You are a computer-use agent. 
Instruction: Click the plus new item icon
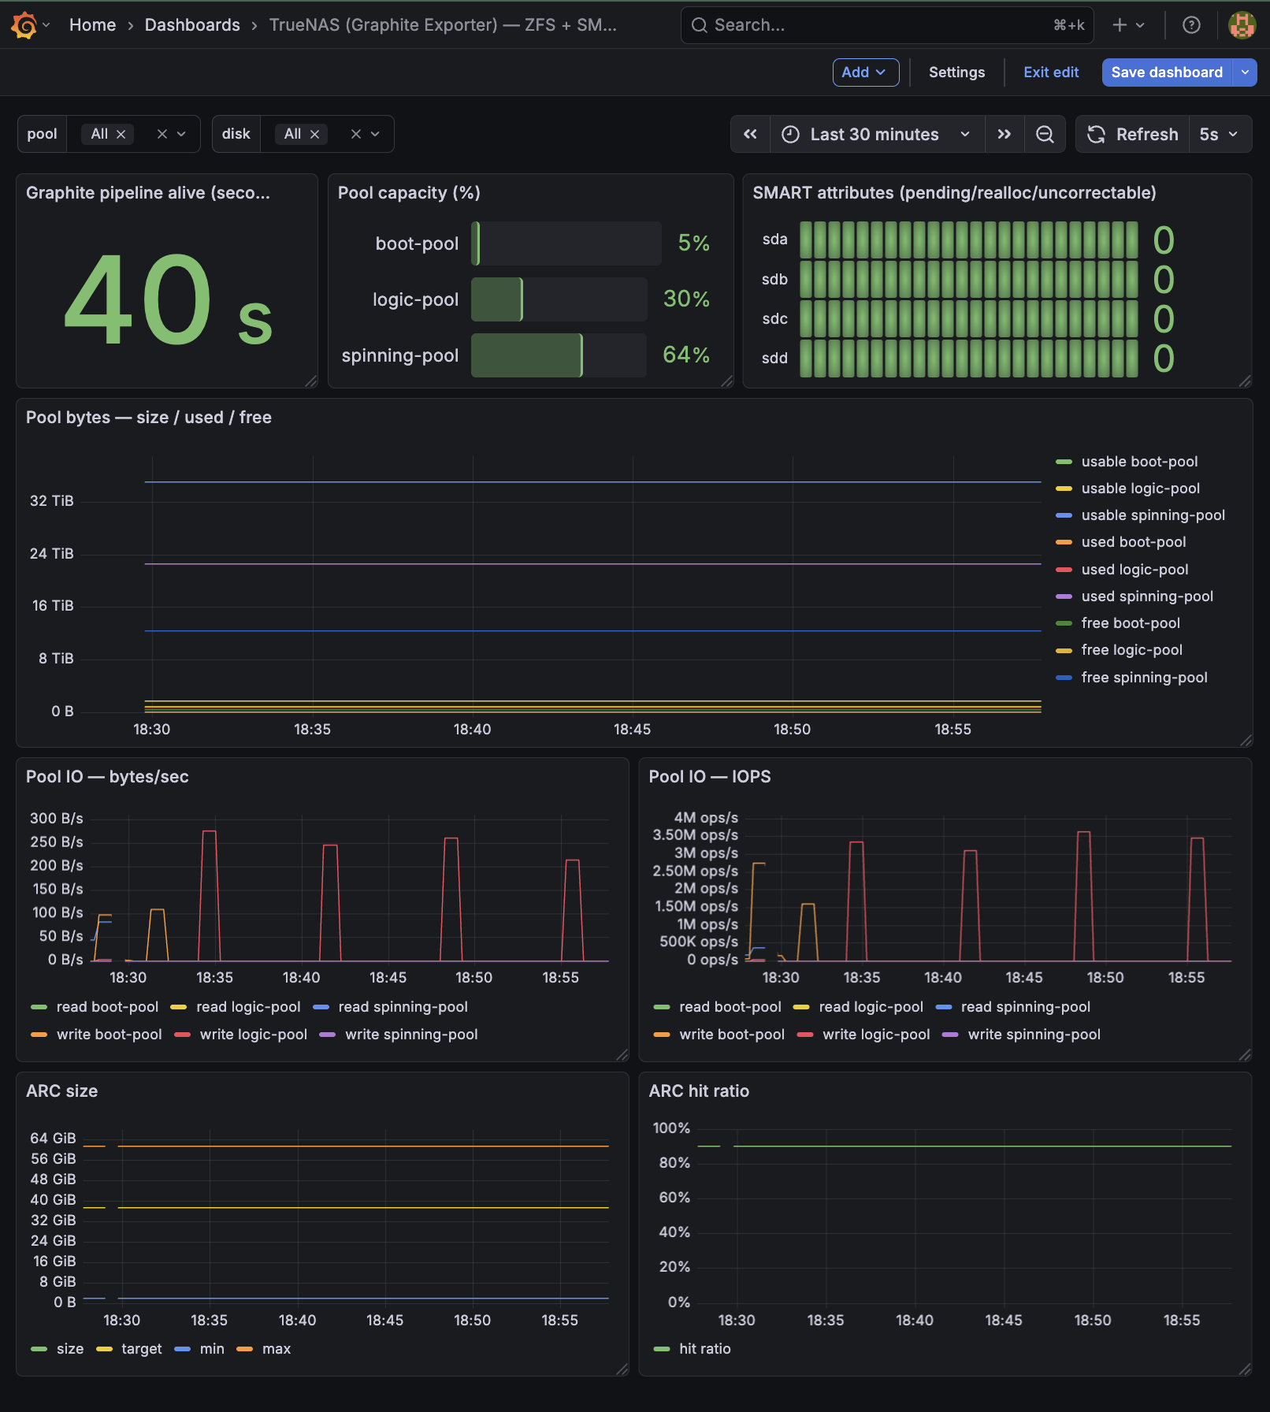point(1120,25)
